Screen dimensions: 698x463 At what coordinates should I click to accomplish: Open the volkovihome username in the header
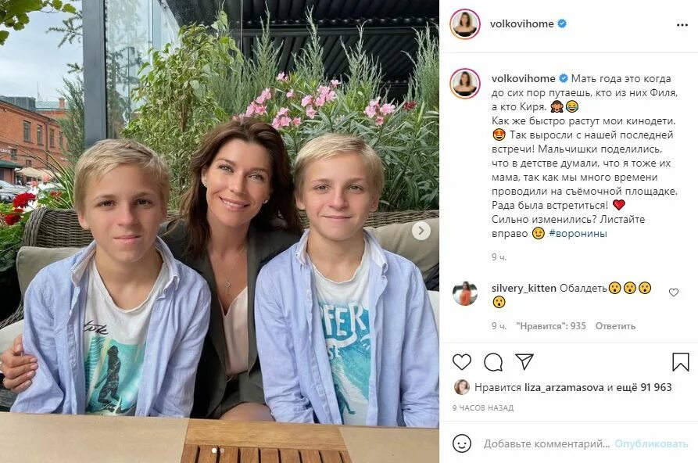pos(521,23)
